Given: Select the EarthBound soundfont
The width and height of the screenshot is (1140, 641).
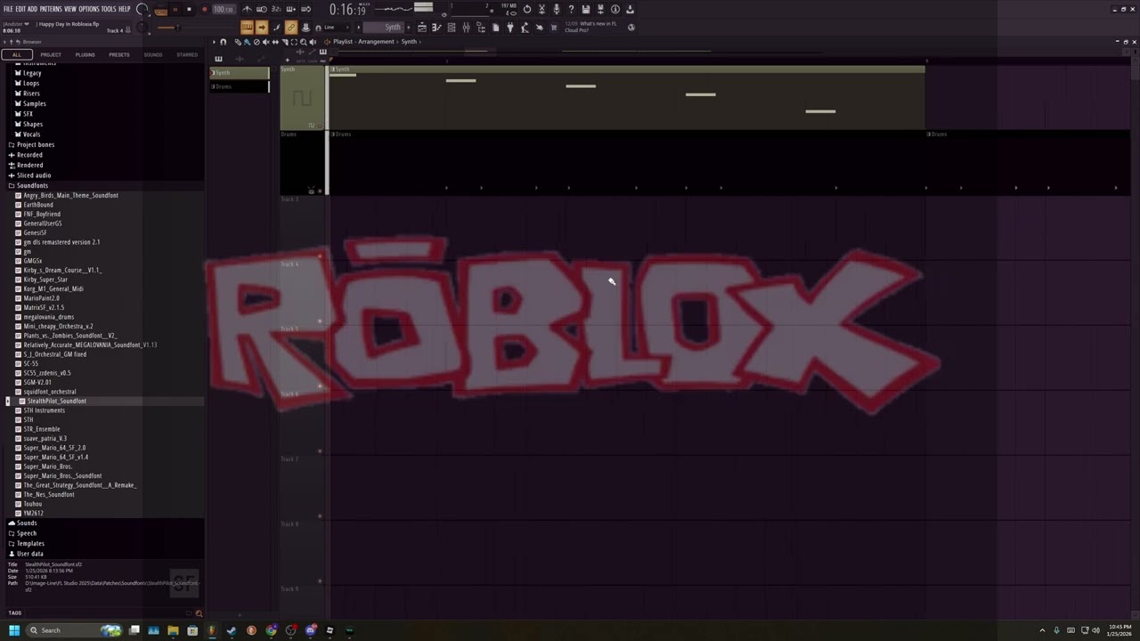Looking at the screenshot, I should (x=38, y=205).
